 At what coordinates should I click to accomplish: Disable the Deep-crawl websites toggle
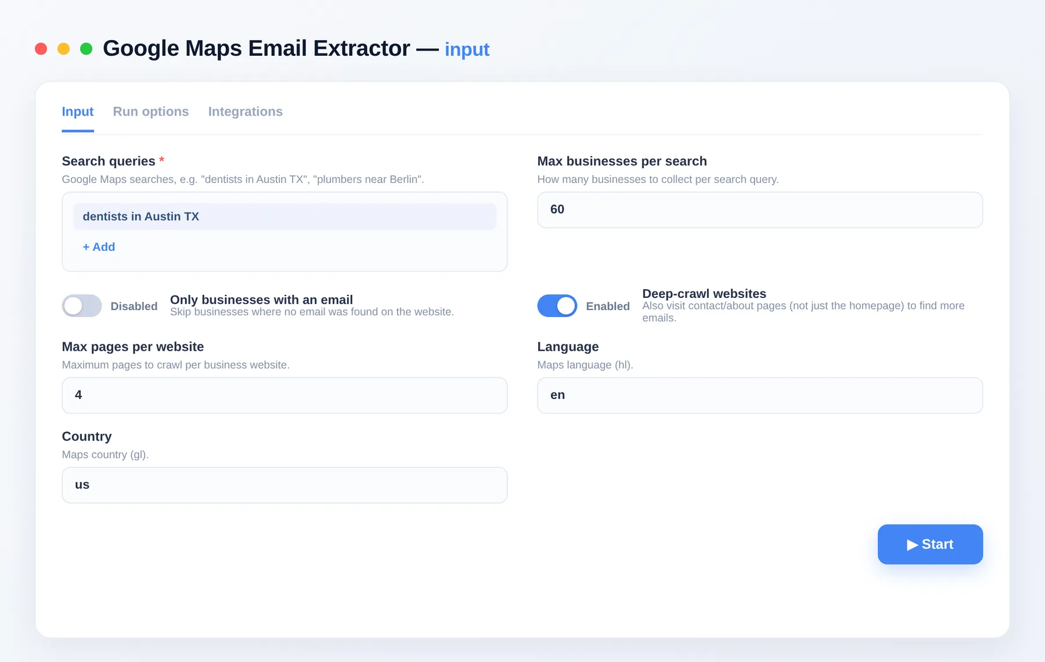557,306
